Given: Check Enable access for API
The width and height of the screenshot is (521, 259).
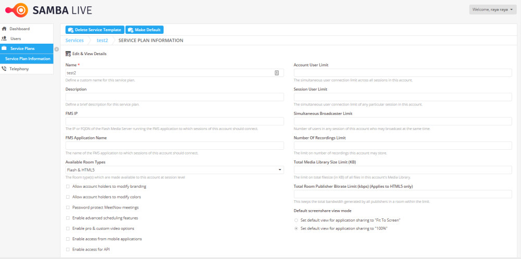Looking at the screenshot, I should tap(68, 250).
